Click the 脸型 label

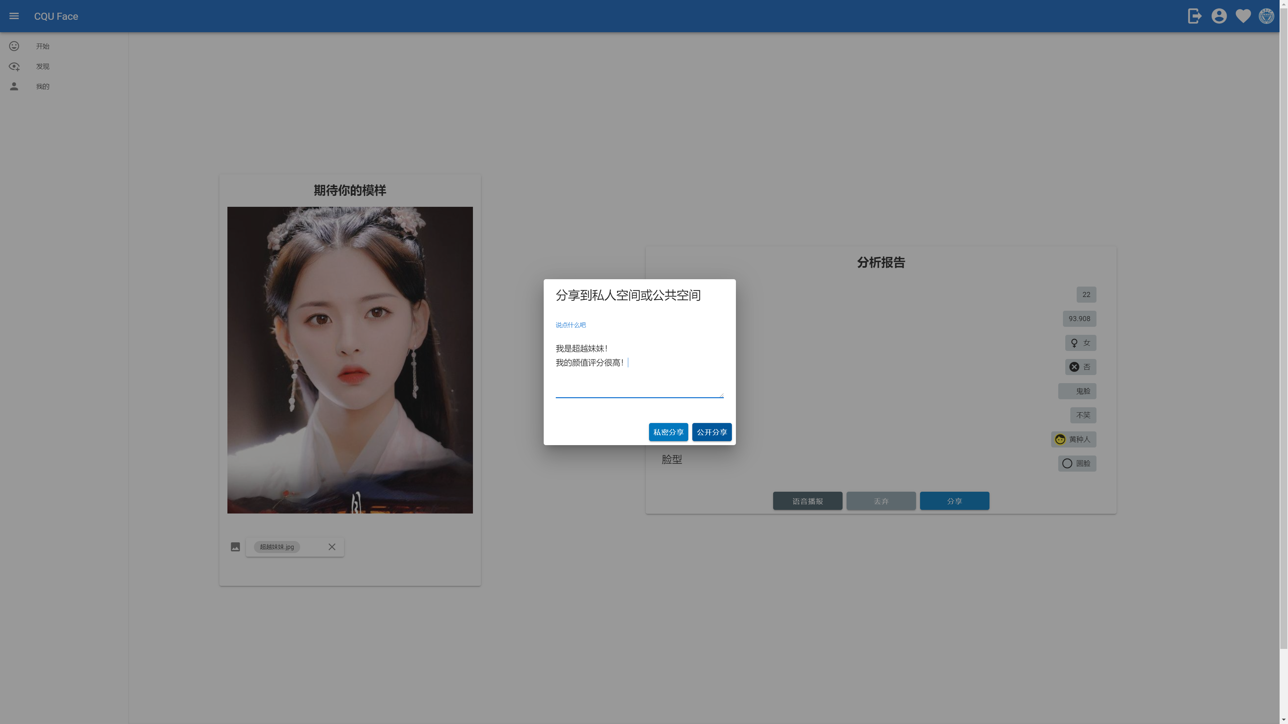pyautogui.click(x=672, y=459)
